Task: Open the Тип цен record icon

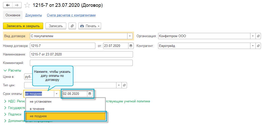Action: click(x=124, y=85)
